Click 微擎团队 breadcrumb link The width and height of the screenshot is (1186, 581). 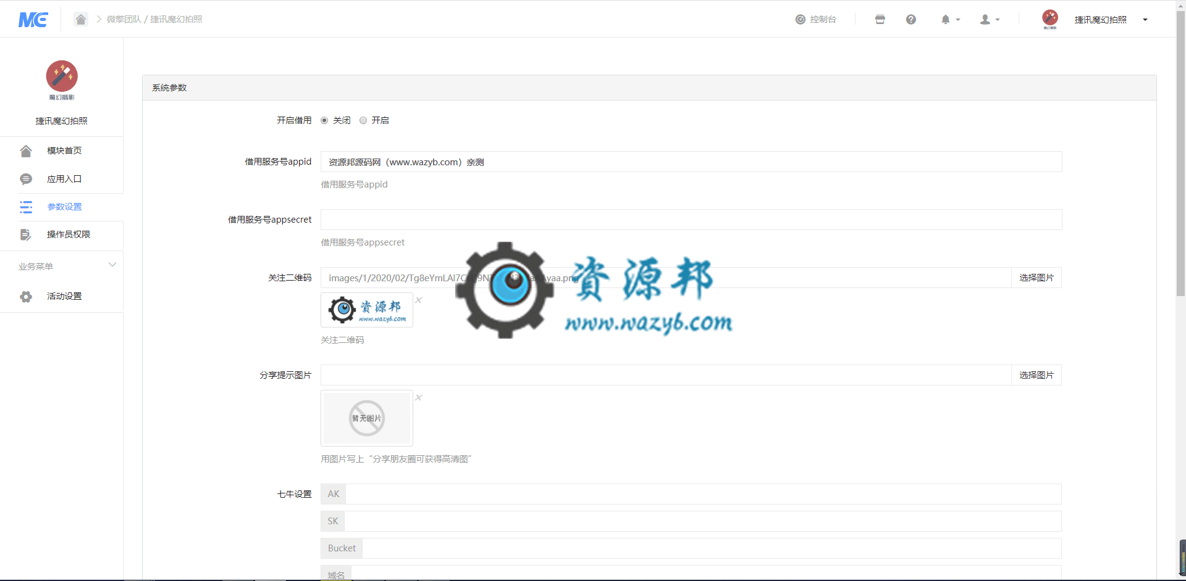tap(124, 19)
